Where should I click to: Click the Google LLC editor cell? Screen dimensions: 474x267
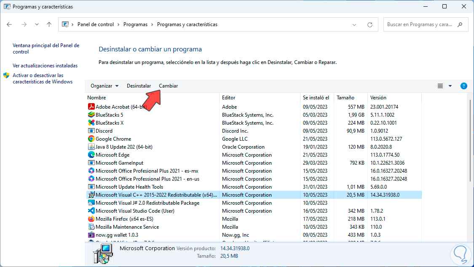235,139
